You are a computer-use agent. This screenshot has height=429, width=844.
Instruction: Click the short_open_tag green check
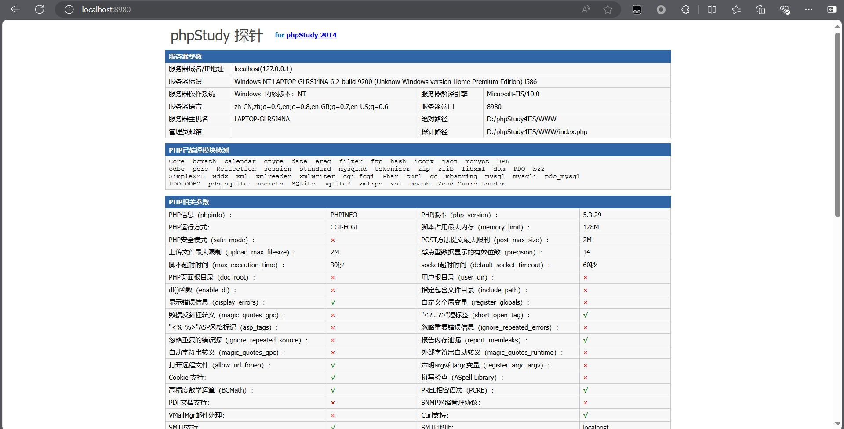[x=586, y=315]
